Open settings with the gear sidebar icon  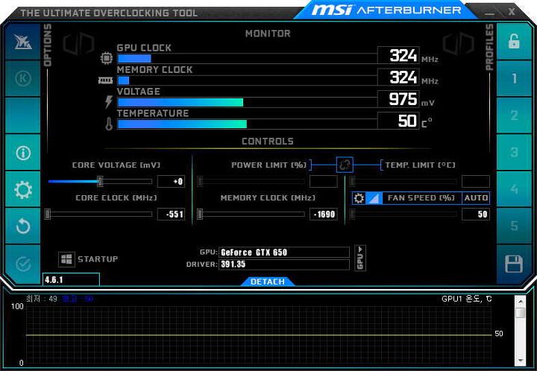pyautogui.click(x=23, y=189)
